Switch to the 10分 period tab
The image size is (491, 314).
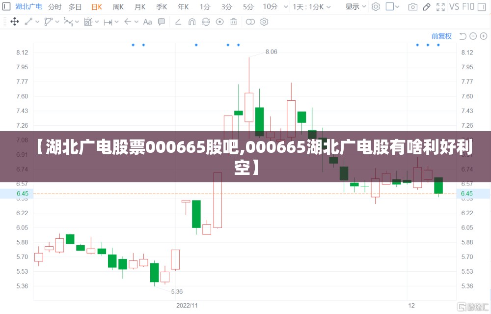[270, 7]
